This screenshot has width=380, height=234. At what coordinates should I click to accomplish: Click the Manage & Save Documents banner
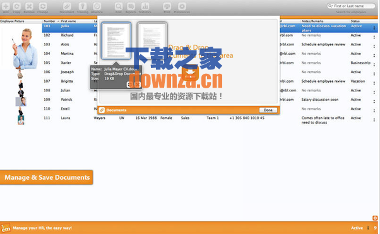[46, 177]
